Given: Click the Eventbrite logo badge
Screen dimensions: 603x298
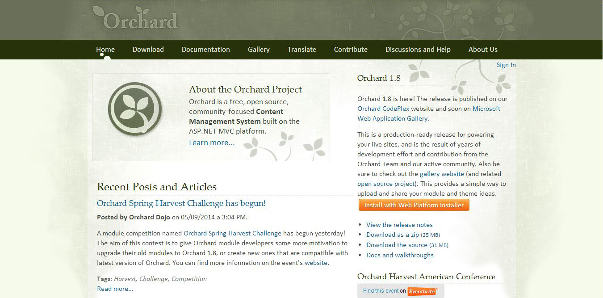Looking at the screenshot, I should 422,291.
